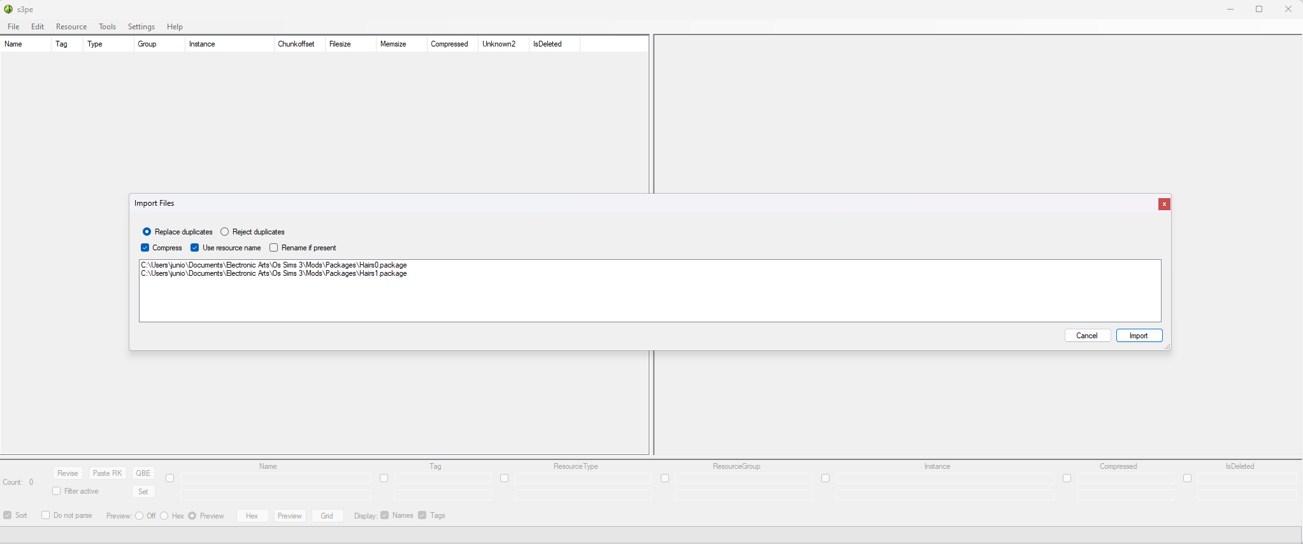The width and height of the screenshot is (1303, 544).
Task: Open the File menu
Action: (13, 27)
